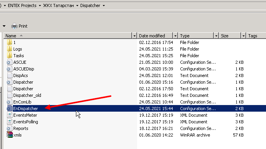Image resolution: width=266 pixels, height=149 pixels.
Task: Expand the arrow before ENTEK Projects breadcrumb
Action: [5, 5]
